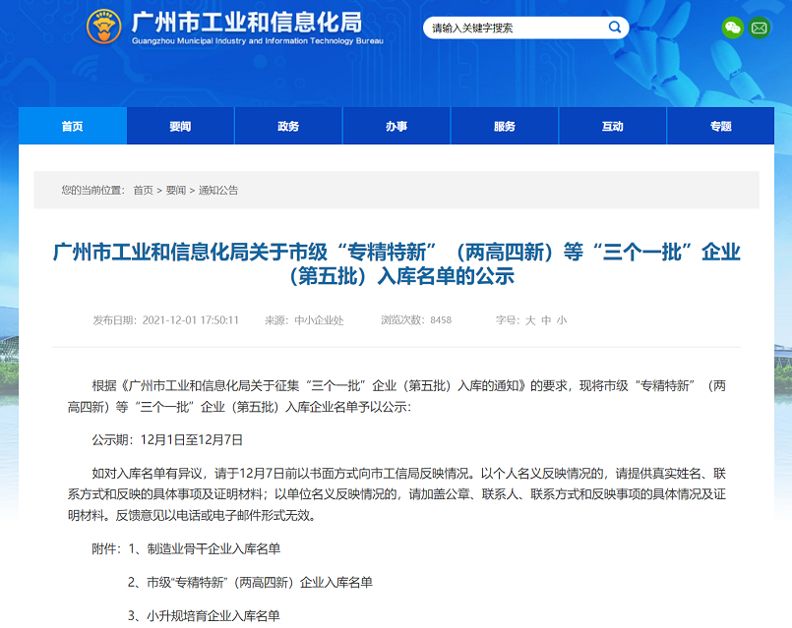Click the site title 广州市工业和信息化局
792x628 pixels.
pos(247,23)
